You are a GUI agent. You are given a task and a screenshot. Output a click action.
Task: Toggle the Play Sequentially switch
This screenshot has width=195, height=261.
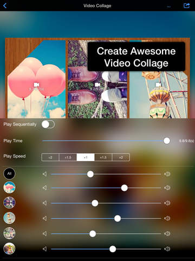coord(48,125)
